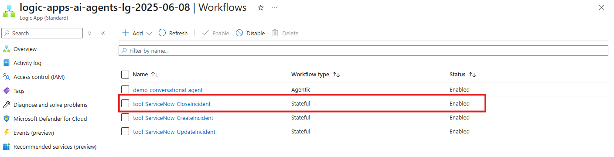
Task: Open tool-ServiceNow-UpdateIncident workflow
Action: 174,132
